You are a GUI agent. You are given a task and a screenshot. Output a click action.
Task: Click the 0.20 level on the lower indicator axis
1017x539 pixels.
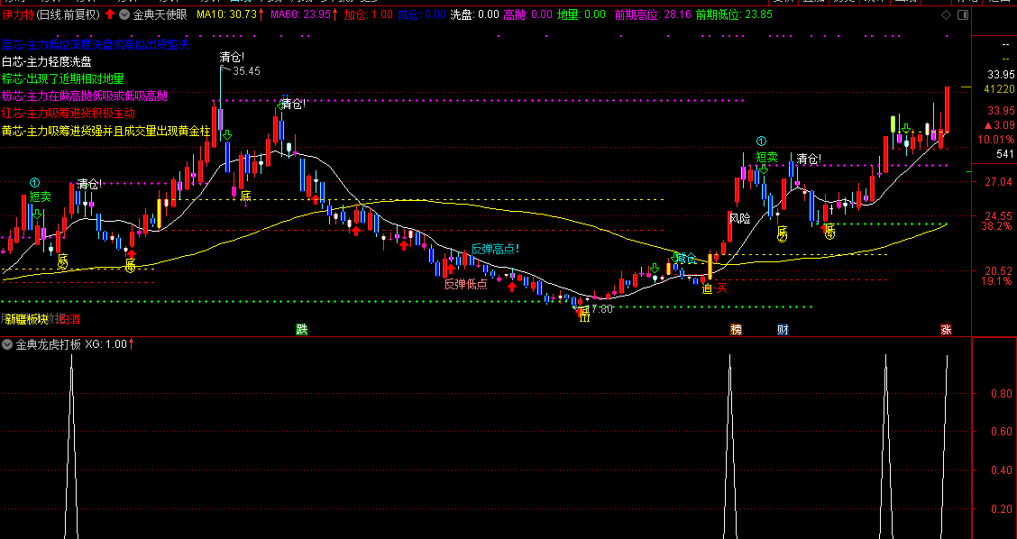(1002, 508)
